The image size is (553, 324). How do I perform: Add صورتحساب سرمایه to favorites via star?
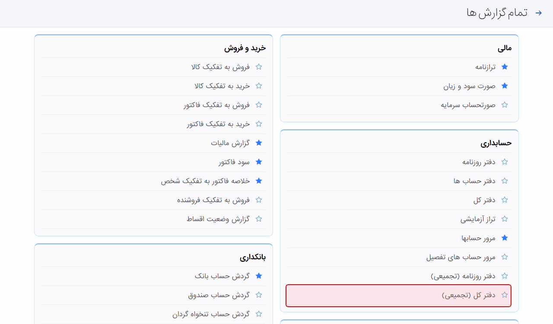504,105
